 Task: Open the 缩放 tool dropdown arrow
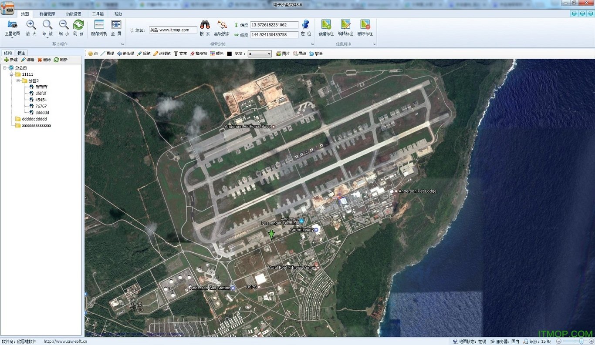(47, 37)
